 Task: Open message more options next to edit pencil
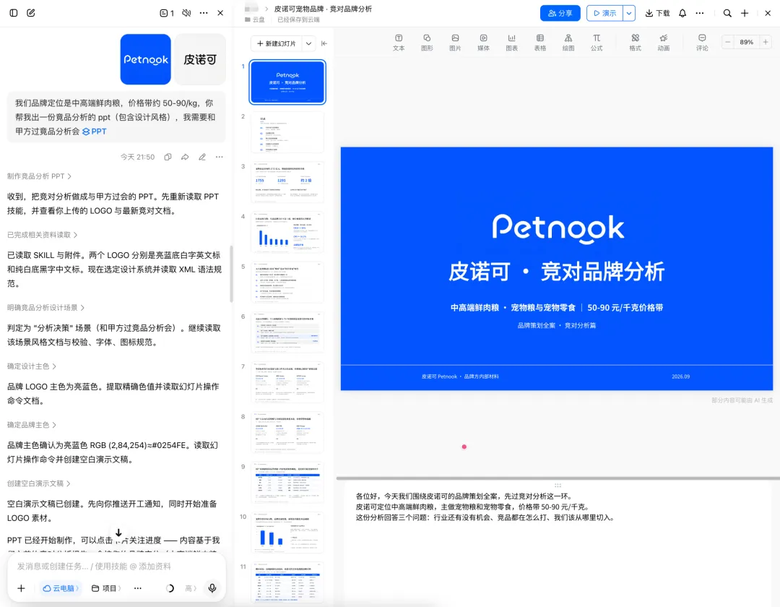220,157
